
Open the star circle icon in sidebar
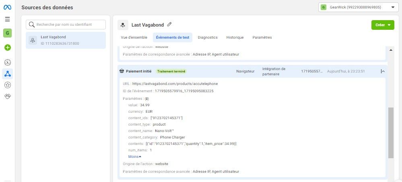coord(8,85)
